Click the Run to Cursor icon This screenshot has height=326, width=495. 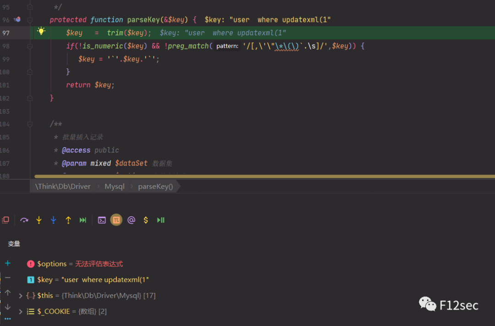click(x=82, y=220)
